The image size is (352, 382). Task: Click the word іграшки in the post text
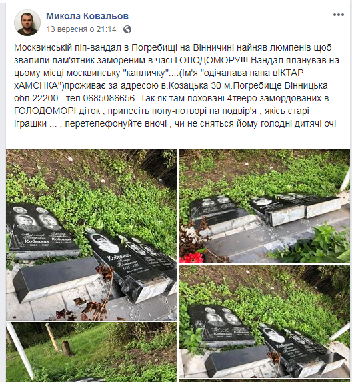31,123
